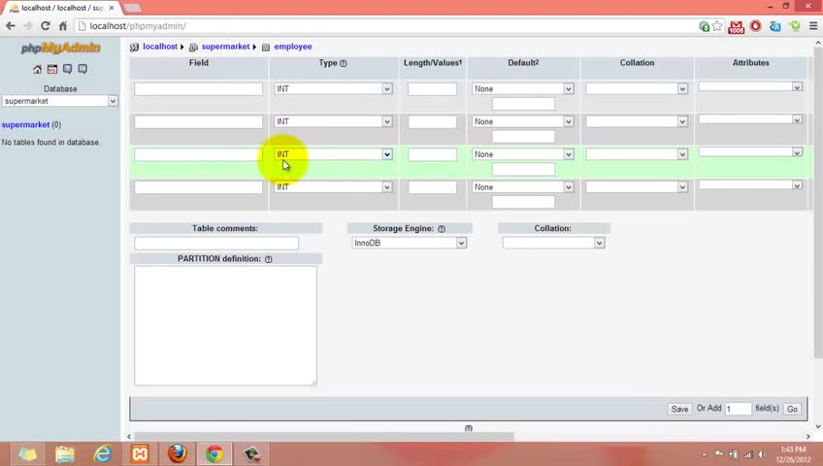Go back with browser back arrow
Viewport: 823px width, 466px height.
pos(11,25)
